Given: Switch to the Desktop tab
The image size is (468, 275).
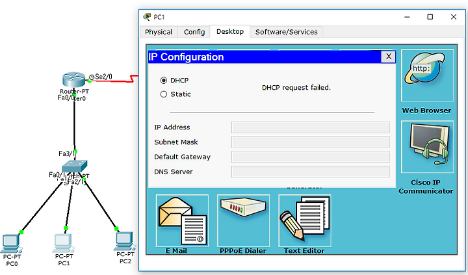Looking at the screenshot, I should 230,31.
